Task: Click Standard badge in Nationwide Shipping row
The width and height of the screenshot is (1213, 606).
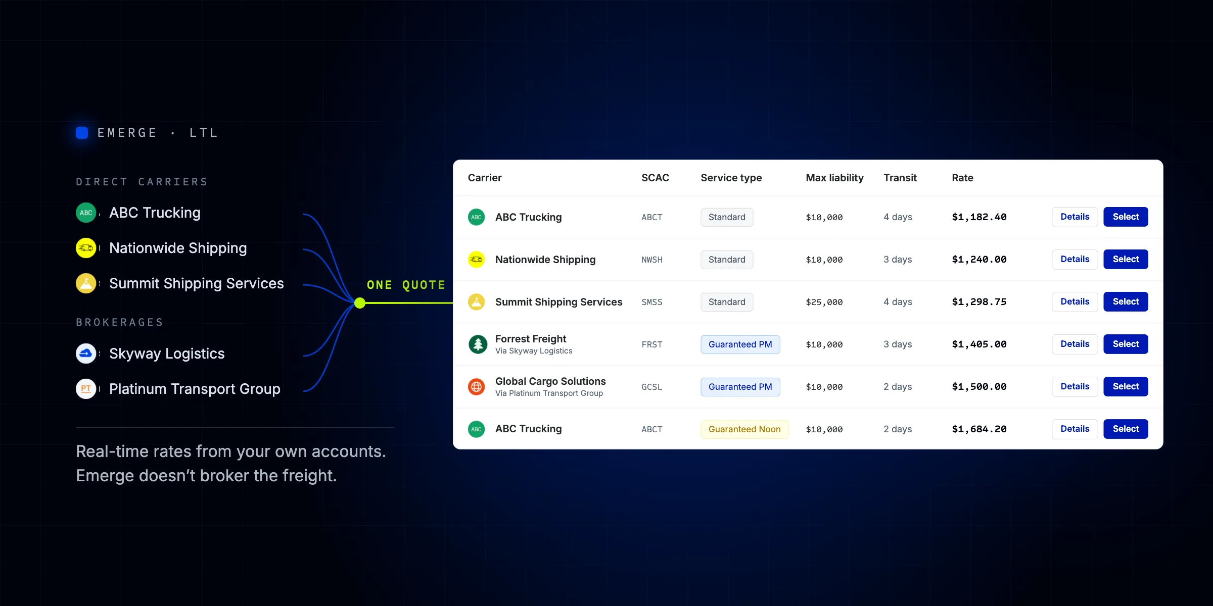Action: click(727, 260)
